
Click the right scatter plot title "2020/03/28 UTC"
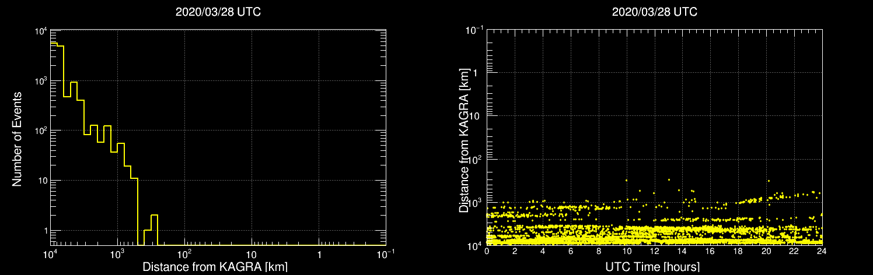[655, 12]
